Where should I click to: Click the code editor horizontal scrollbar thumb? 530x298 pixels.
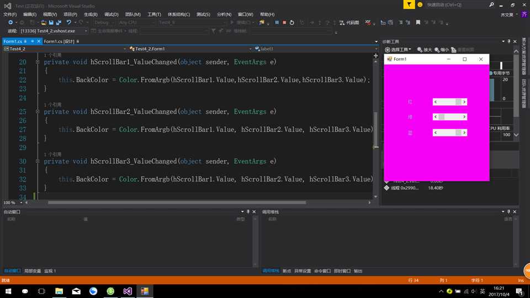tap(177, 203)
